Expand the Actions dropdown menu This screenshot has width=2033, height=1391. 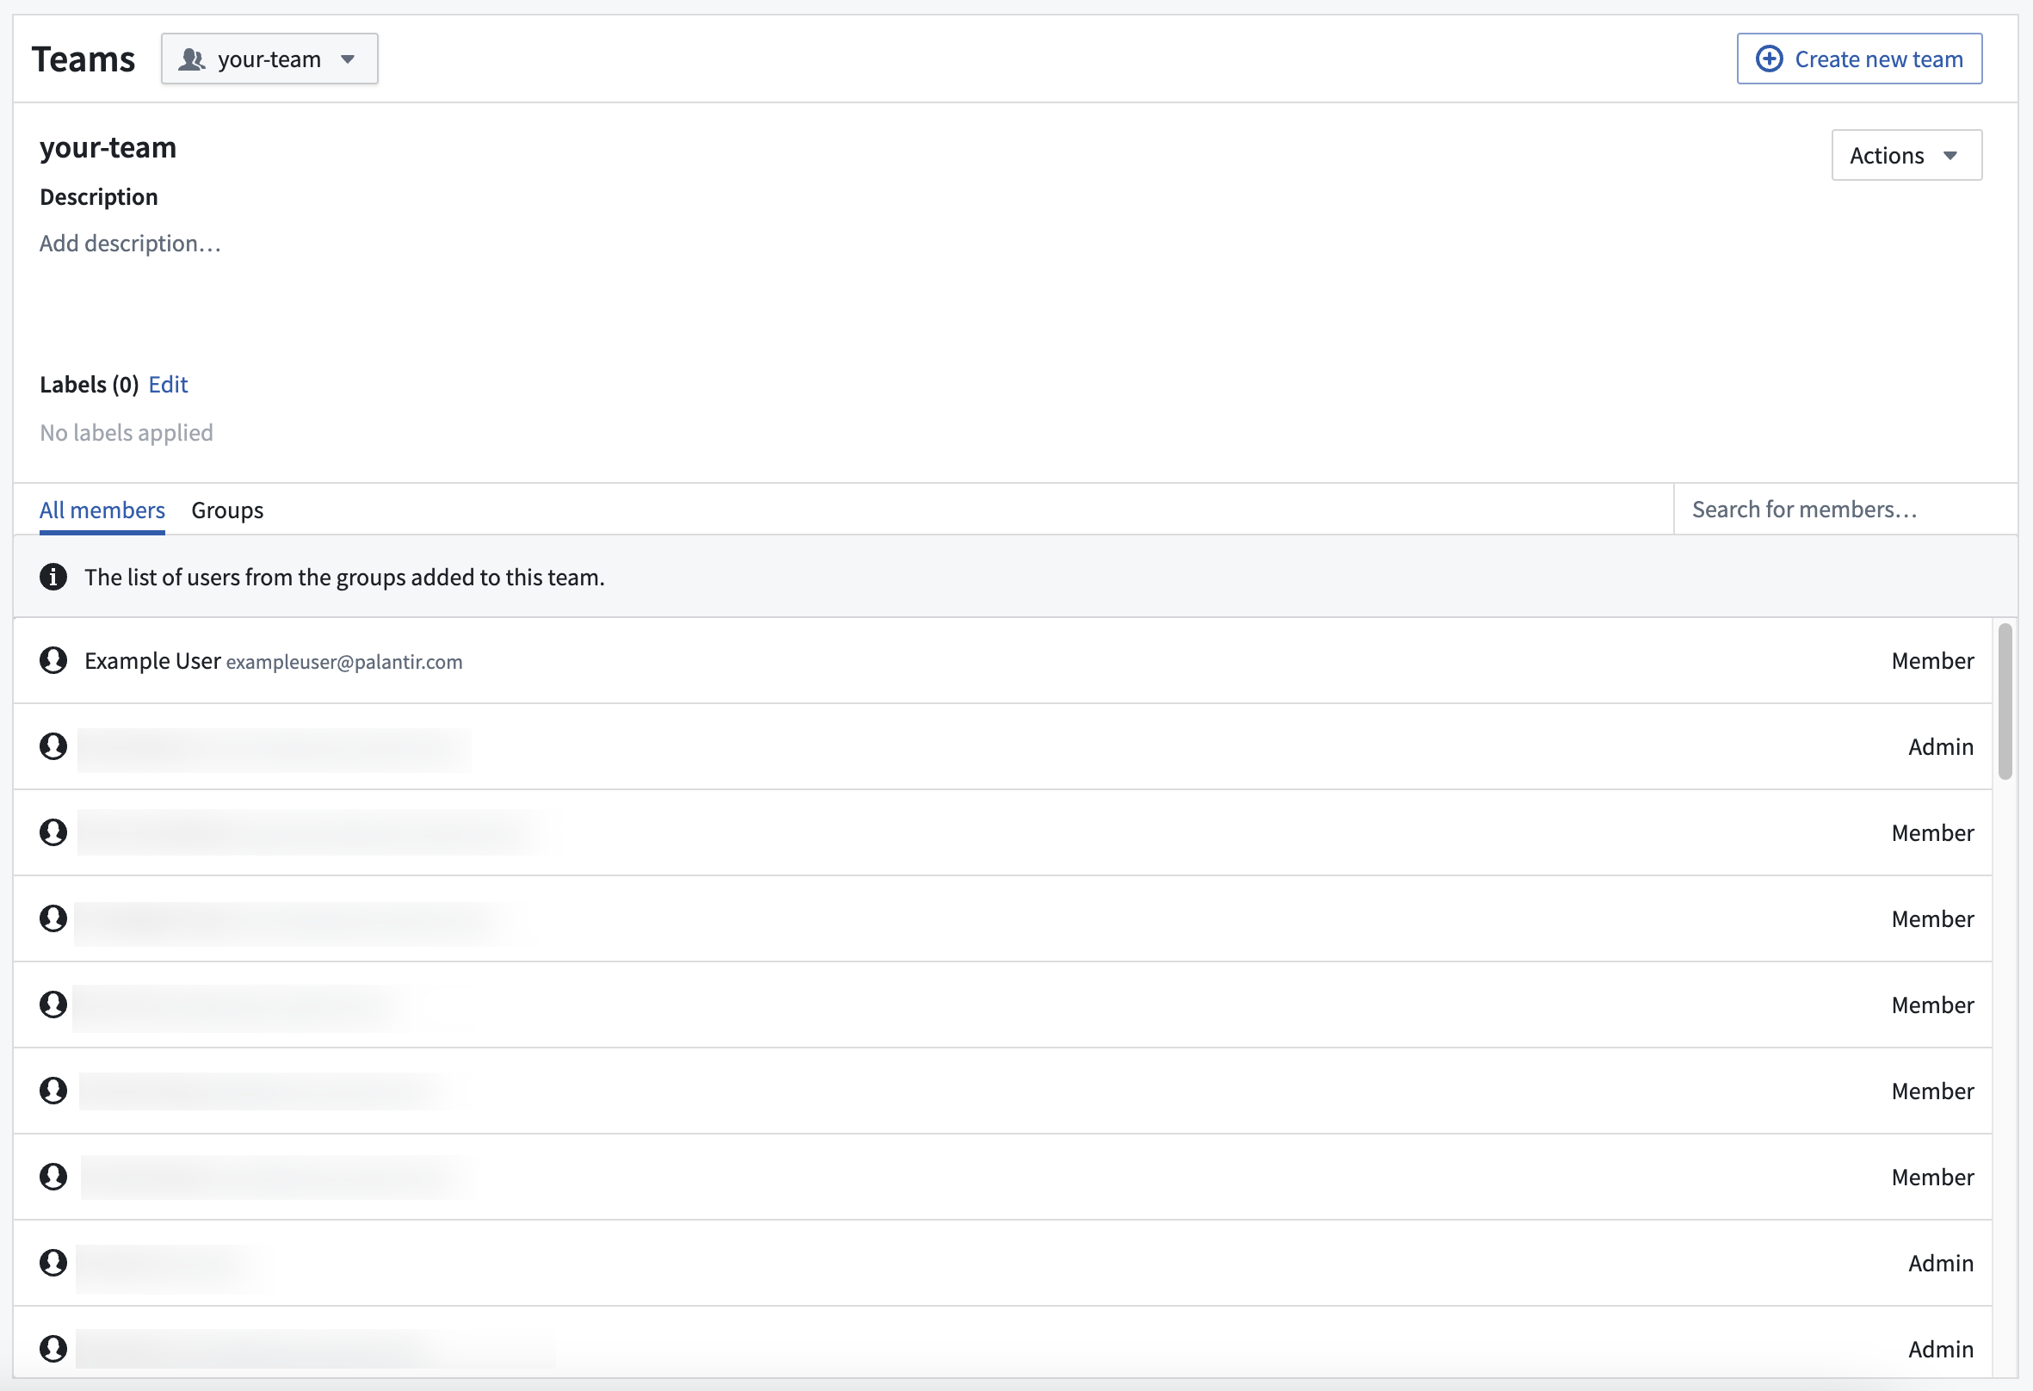[1906, 155]
